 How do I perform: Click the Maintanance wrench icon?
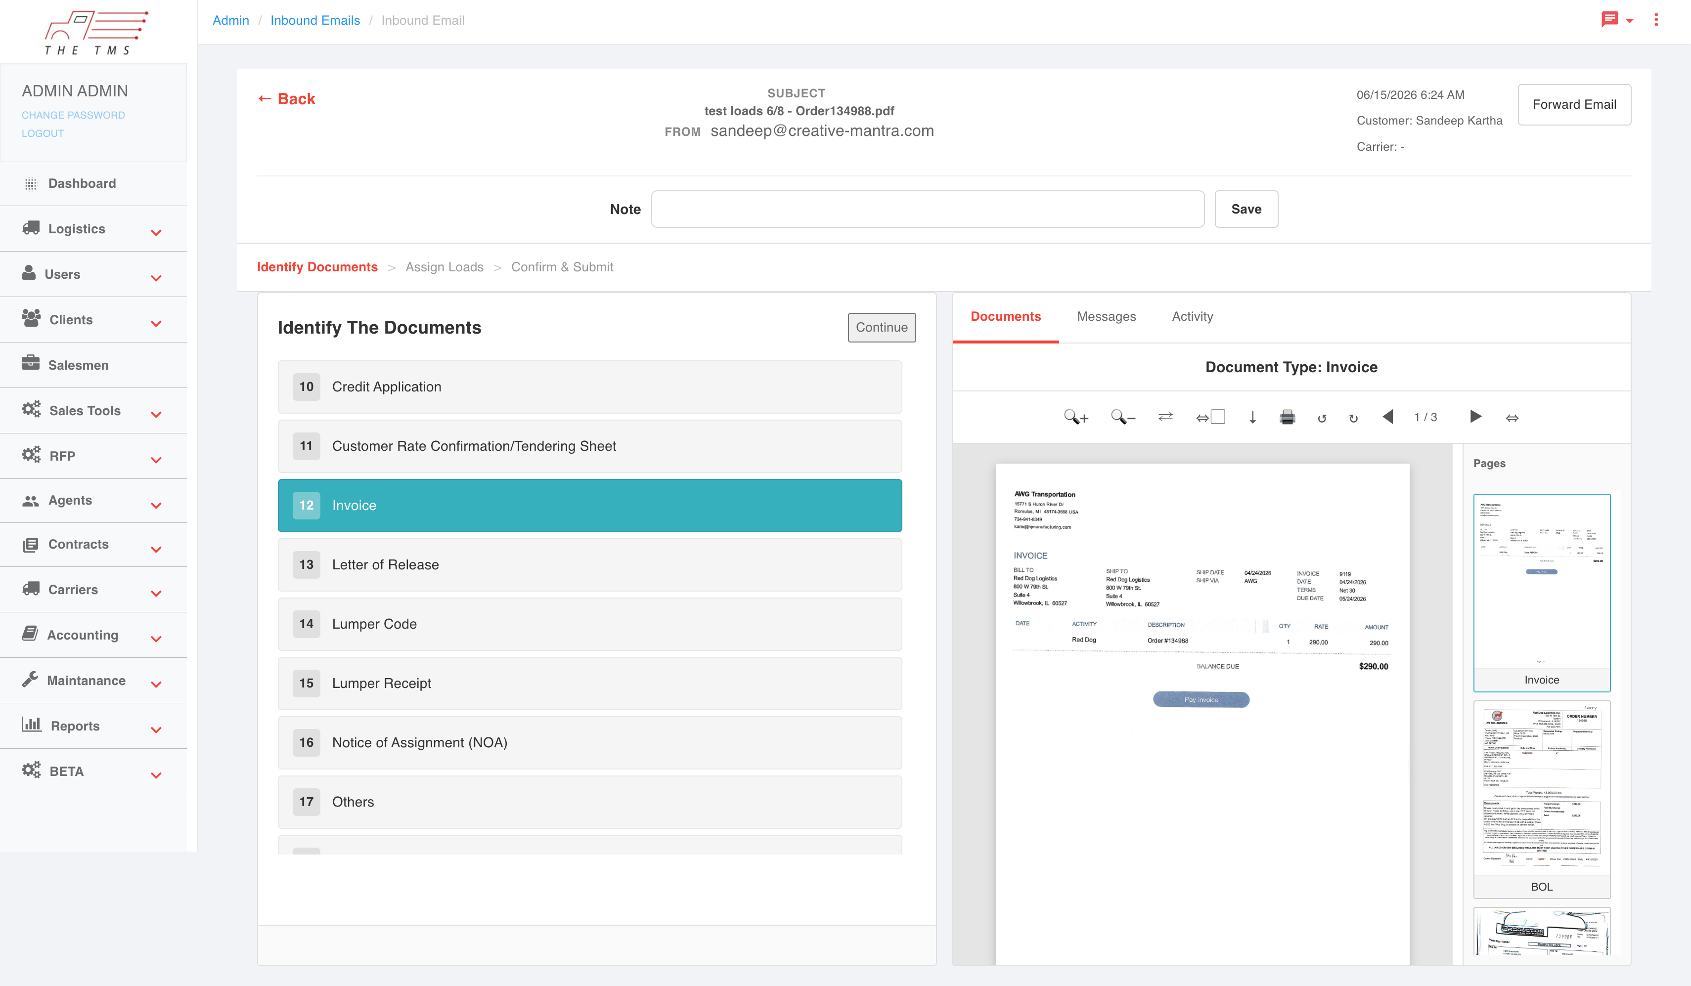(30, 680)
